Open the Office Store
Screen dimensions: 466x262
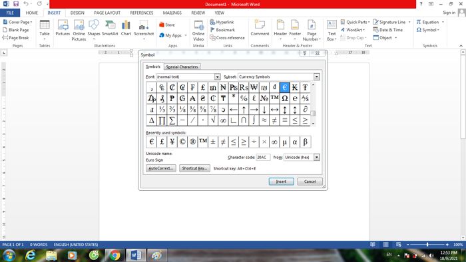coord(167,25)
